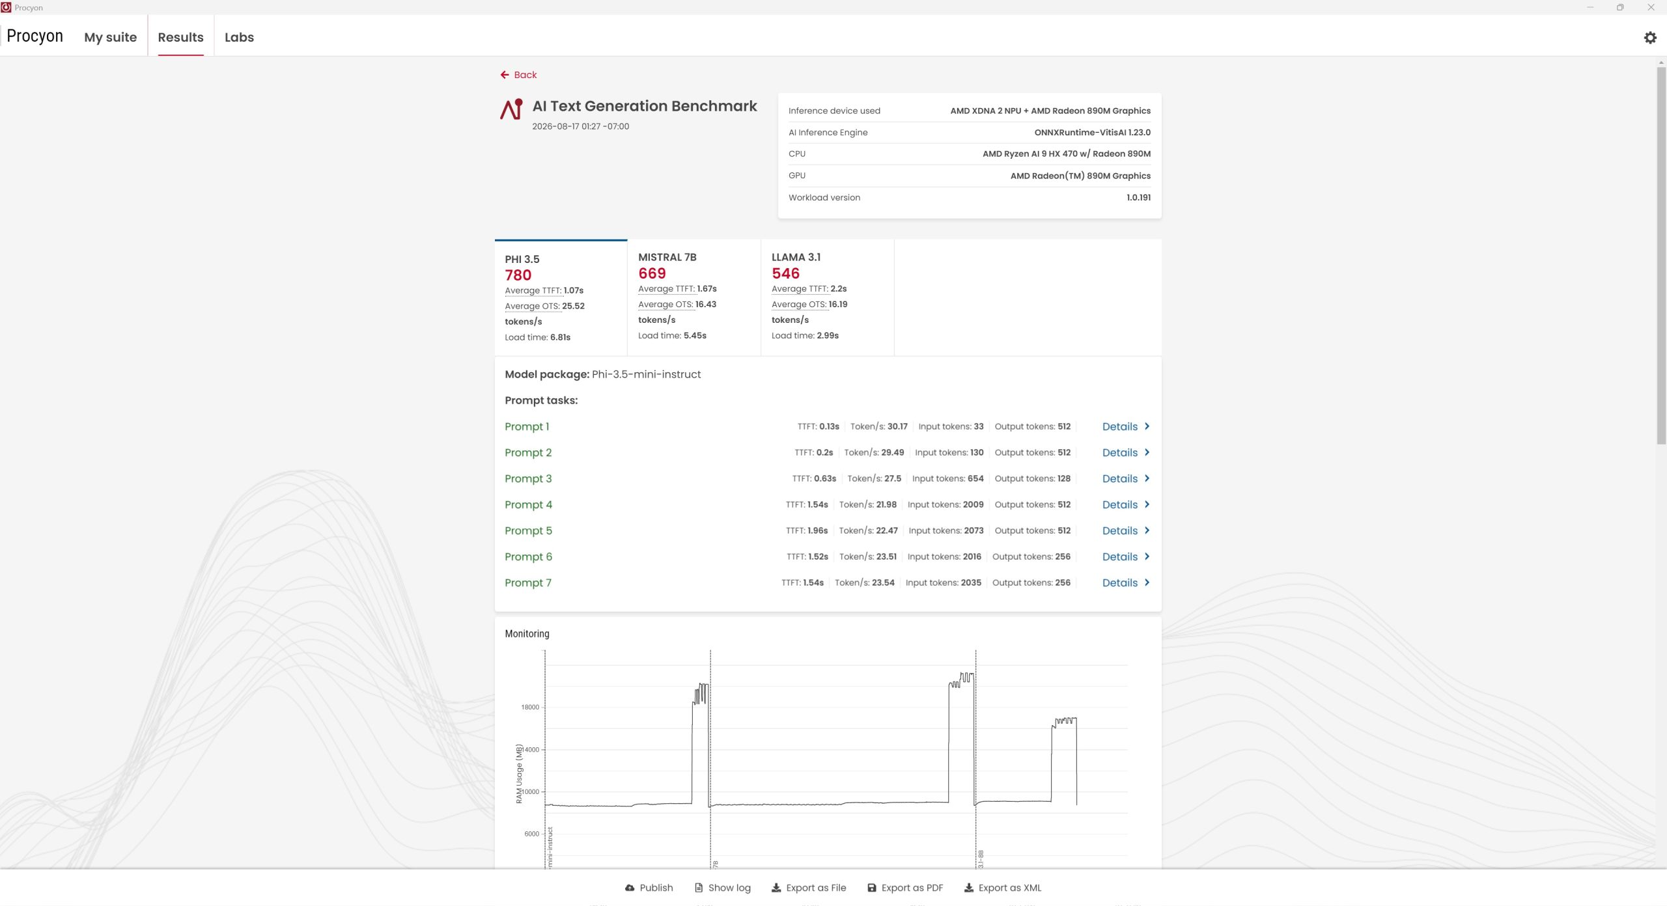Click the Procyon app icon in title bar

[x=7, y=7]
